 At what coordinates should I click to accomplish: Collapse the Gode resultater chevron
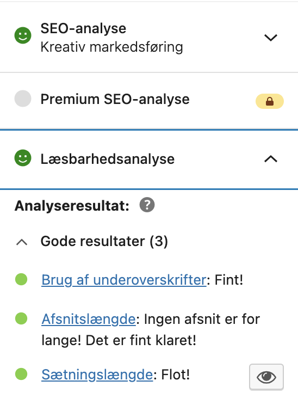tap(22, 242)
